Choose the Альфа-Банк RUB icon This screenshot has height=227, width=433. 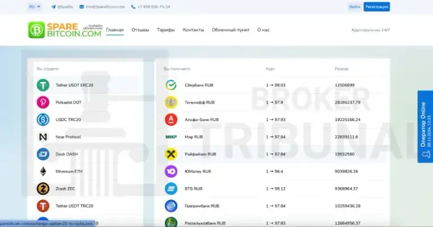click(171, 120)
